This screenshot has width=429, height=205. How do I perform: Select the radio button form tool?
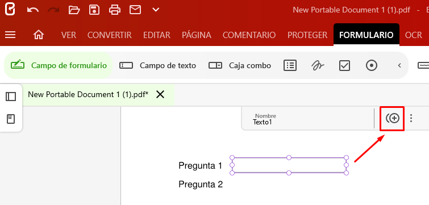tap(372, 66)
